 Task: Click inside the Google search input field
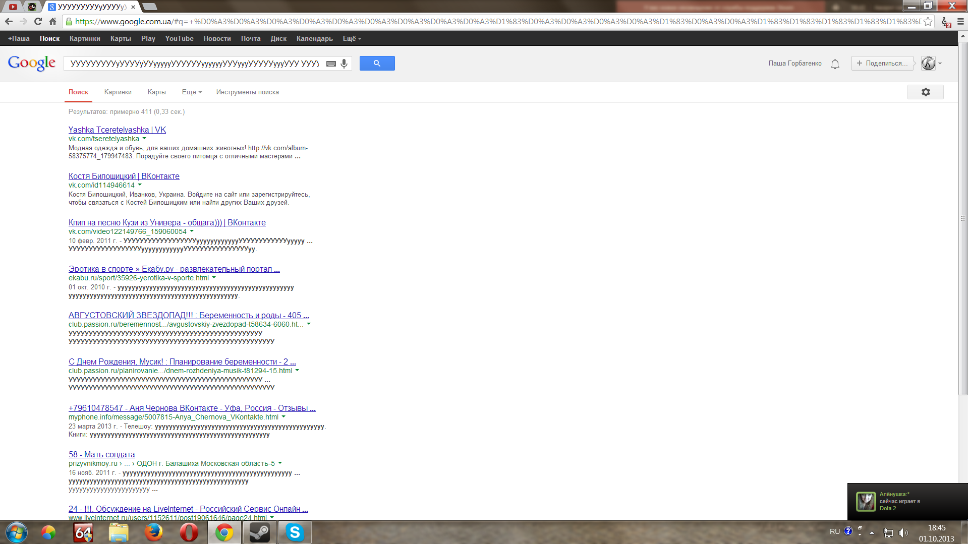click(194, 64)
